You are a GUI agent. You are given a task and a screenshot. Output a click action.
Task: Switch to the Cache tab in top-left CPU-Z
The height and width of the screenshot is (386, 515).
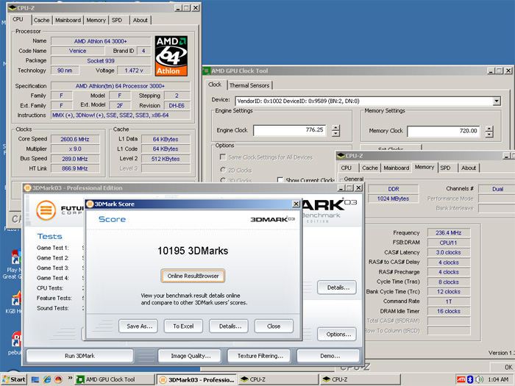click(x=41, y=20)
